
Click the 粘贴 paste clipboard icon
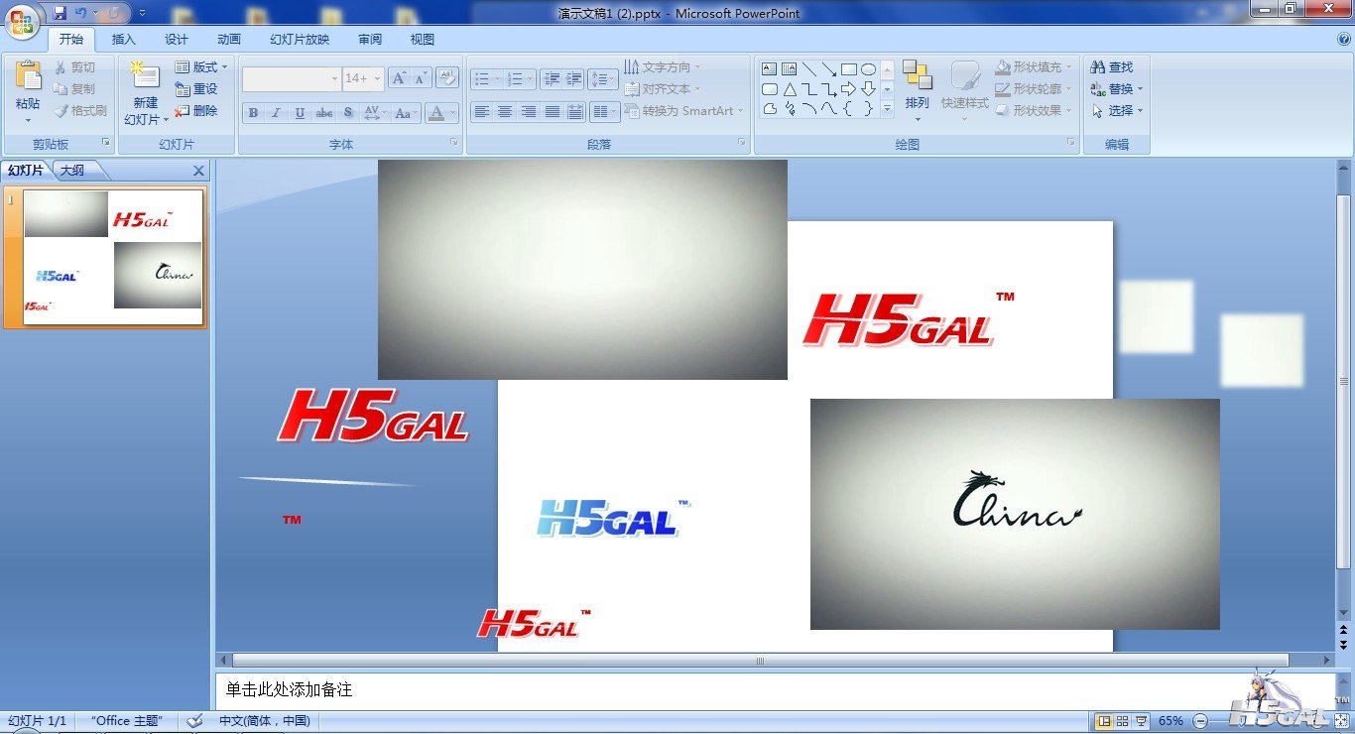tap(28, 76)
